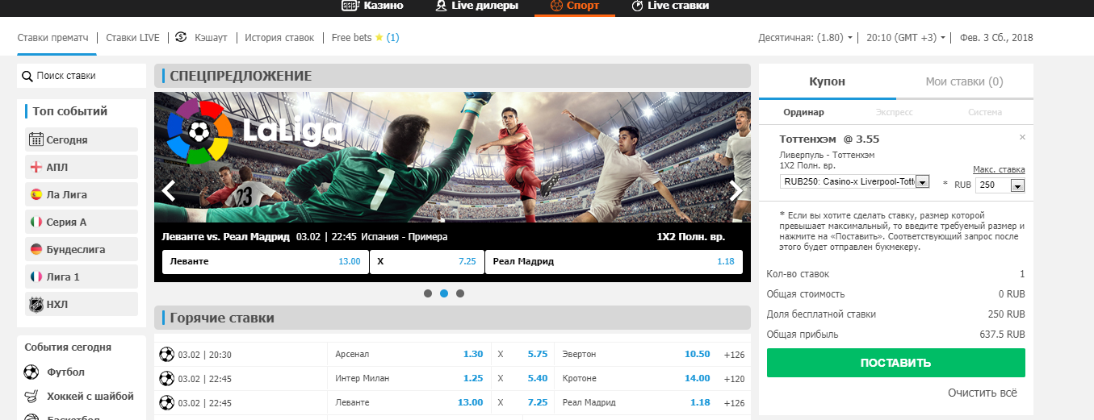Open stake amount 250 dropdown
Viewport: 1094px width, 420px height.
tap(1000, 185)
